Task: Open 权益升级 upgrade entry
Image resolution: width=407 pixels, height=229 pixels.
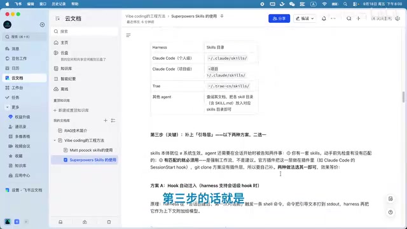Action: 20,117
